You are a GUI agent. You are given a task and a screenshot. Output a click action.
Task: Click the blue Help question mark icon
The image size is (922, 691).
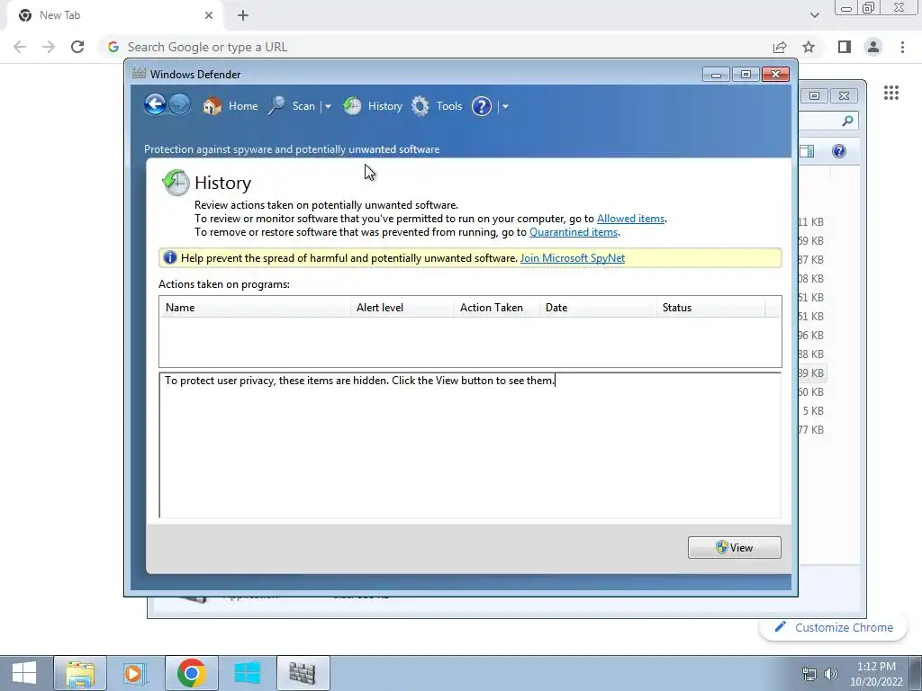(x=482, y=106)
